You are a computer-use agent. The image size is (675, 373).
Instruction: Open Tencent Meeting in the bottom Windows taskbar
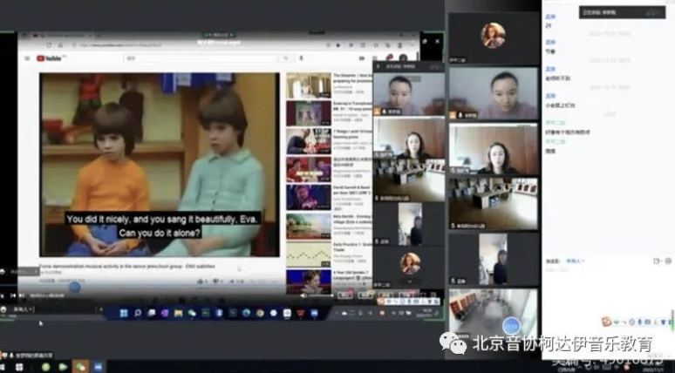(x=99, y=367)
